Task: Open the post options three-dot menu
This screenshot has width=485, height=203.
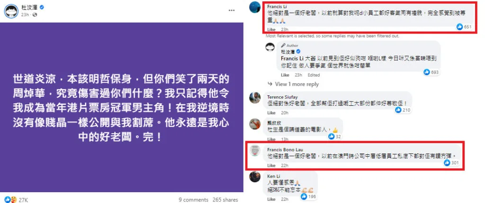Action: (232, 10)
